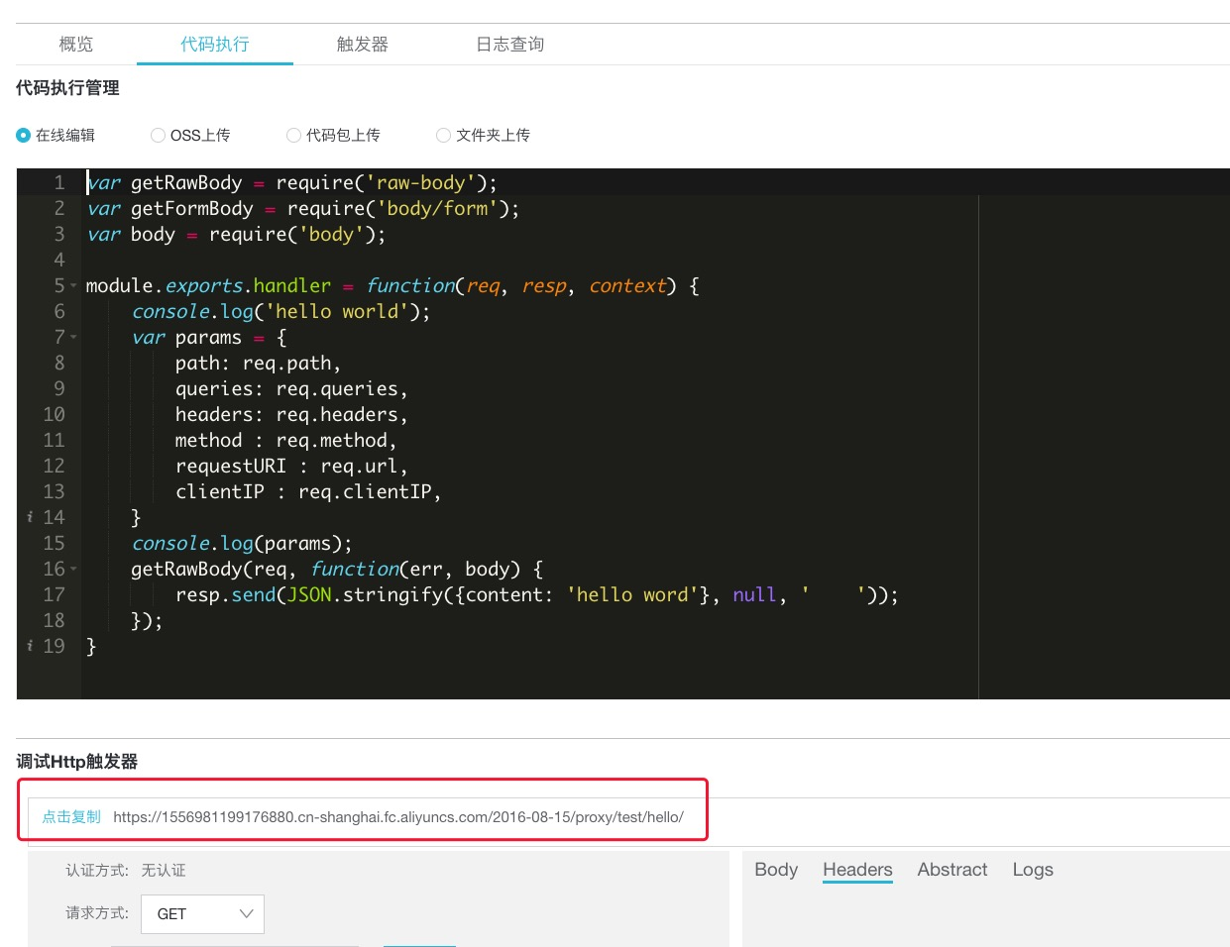This screenshot has width=1230, height=947.
Task: Place cursor on the console.log('hello world') line
Action: pos(281,312)
